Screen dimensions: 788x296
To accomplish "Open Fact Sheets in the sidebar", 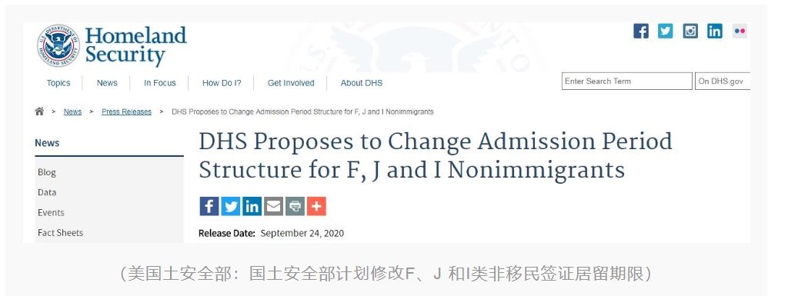I will (60, 233).
